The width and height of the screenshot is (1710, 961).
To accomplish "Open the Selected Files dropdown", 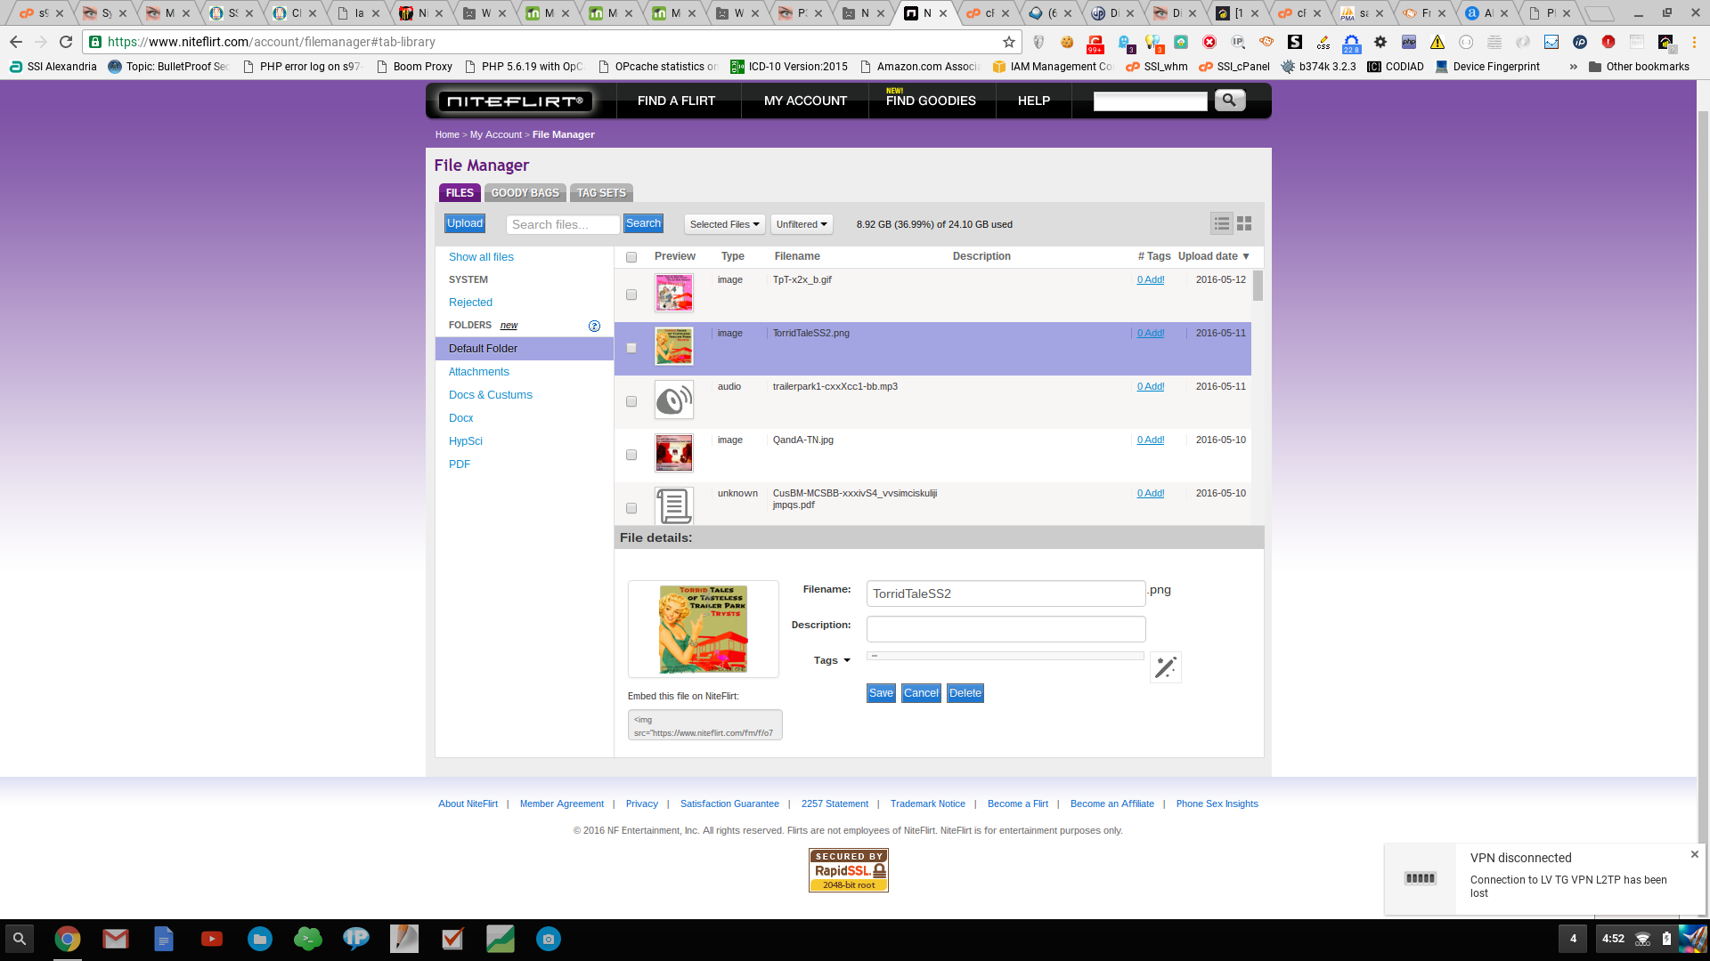I will tap(724, 224).
